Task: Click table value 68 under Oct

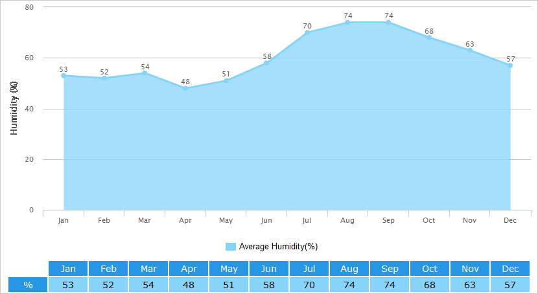Action: coord(430,285)
